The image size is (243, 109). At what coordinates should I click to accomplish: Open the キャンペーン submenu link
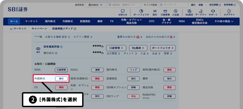39,29
